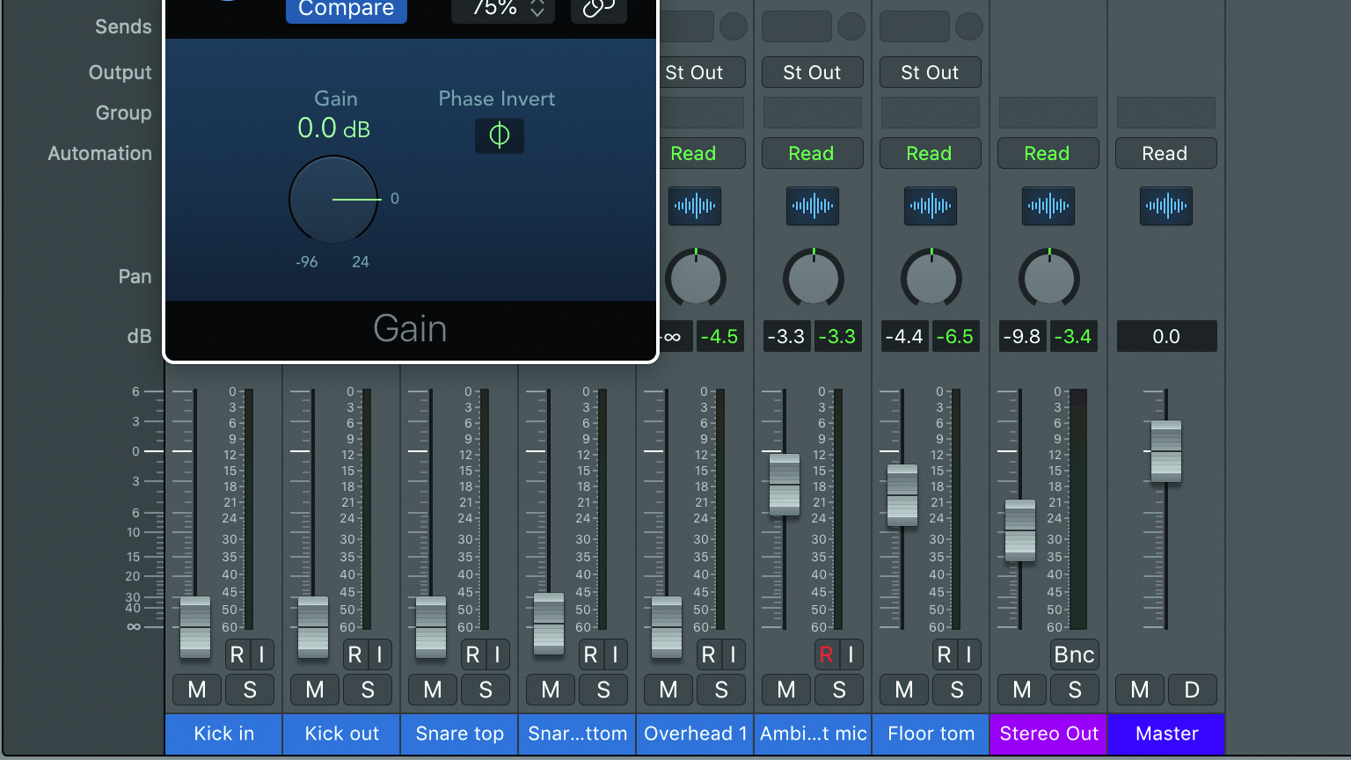Image resolution: width=1351 pixels, height=760 pixels.
Task: Click the Kick in volume fader
Action: (195, 627)
